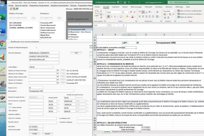The width and height of the screenshot is (204, 136).
Task: Click the cell borders icon
Action: tap(121, 17)
